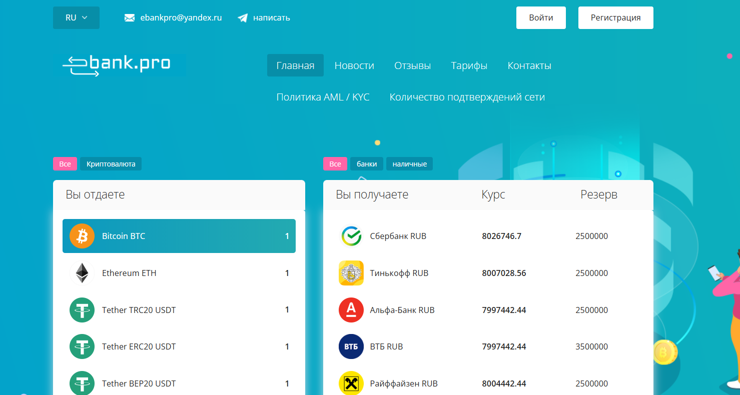This screenshot has width=740, height=395.
Task: Select Сбербанк RUB label
Action: (398, 236)
